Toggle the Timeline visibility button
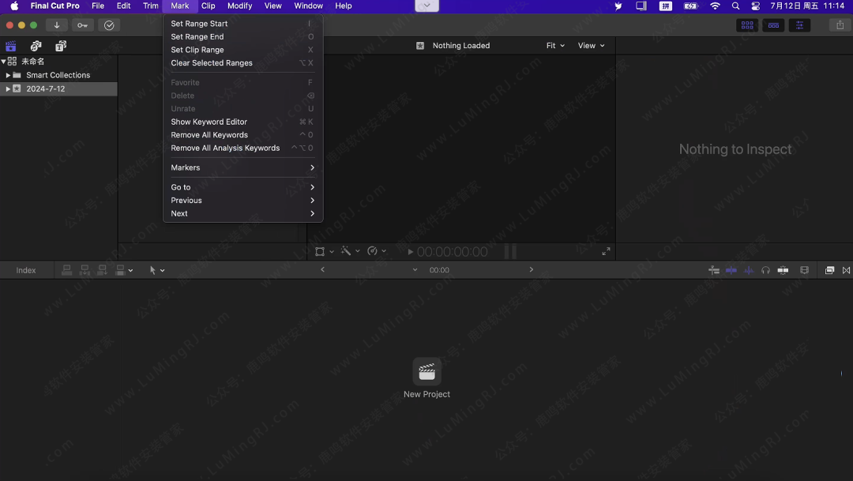853x481 pixels. (773, 25)
